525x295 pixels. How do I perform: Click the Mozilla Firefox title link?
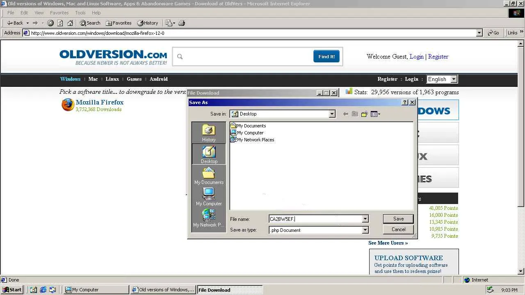tap(100, 102)
